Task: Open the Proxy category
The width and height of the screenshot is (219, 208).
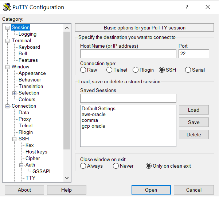Action: pyautogui.click(x=25, y=119)
